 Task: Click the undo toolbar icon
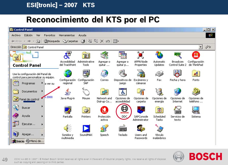click(x=108, y=41)
